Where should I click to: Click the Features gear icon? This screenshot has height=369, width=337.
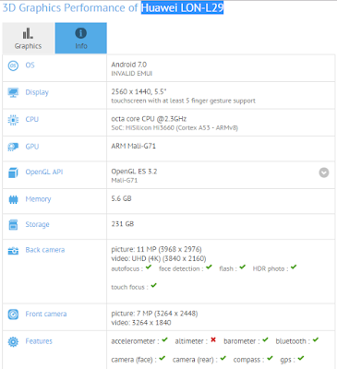pyautogui.click(x=13, y=341)
